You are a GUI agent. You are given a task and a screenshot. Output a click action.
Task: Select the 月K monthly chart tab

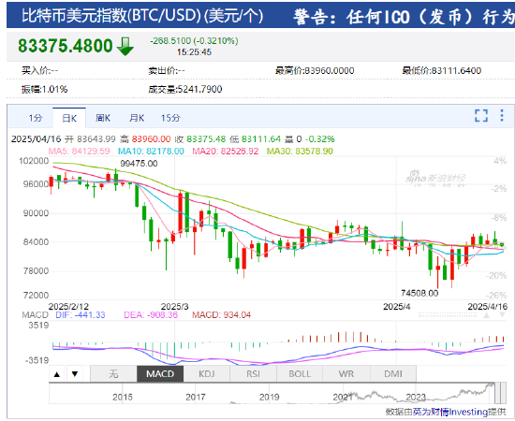[x=137, y=118]
